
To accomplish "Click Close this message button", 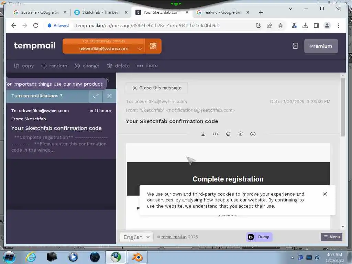I will coord(157,88).
